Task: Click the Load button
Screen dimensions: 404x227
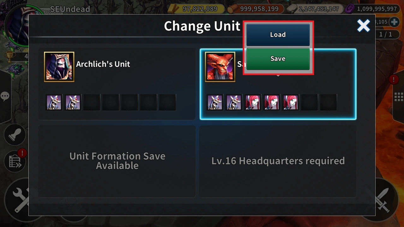Action: tap(278, 35)
